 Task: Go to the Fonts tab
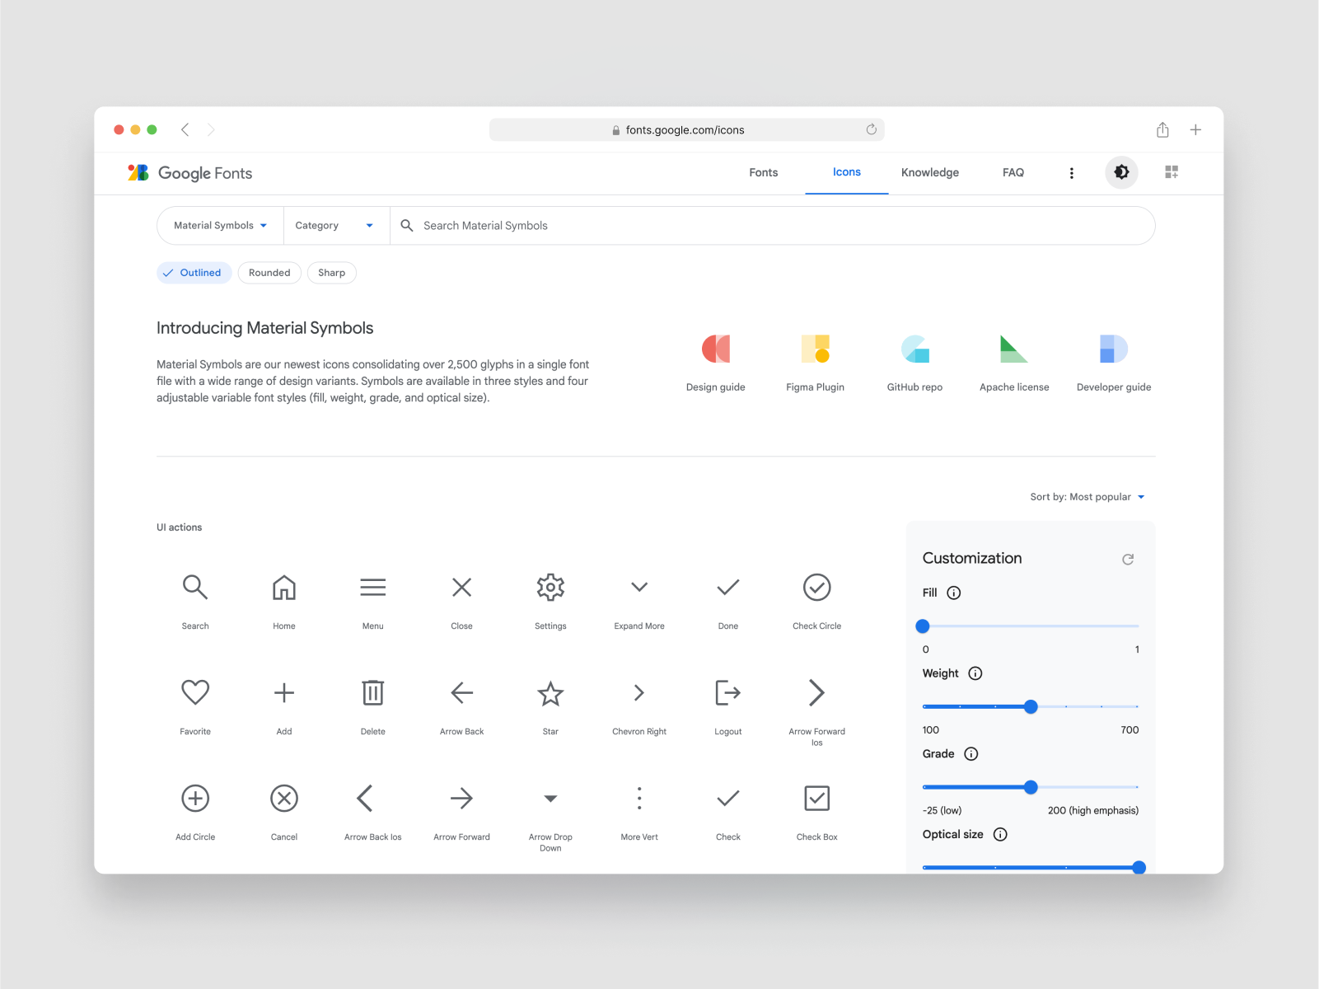tap(764, 173)
